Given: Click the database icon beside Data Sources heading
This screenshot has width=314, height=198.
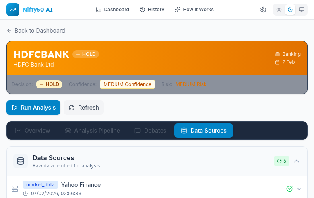Looking at the screenshot, I should tap(21, 161).
